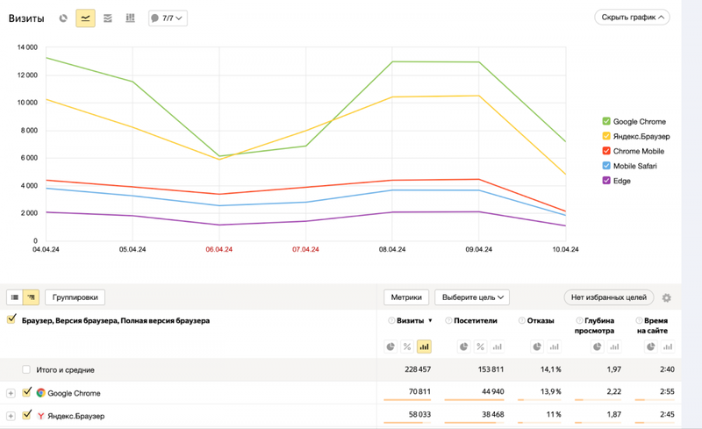Screen dimensions: 702x429
Task: Switch chart to pie view
Action: [63, 18]
